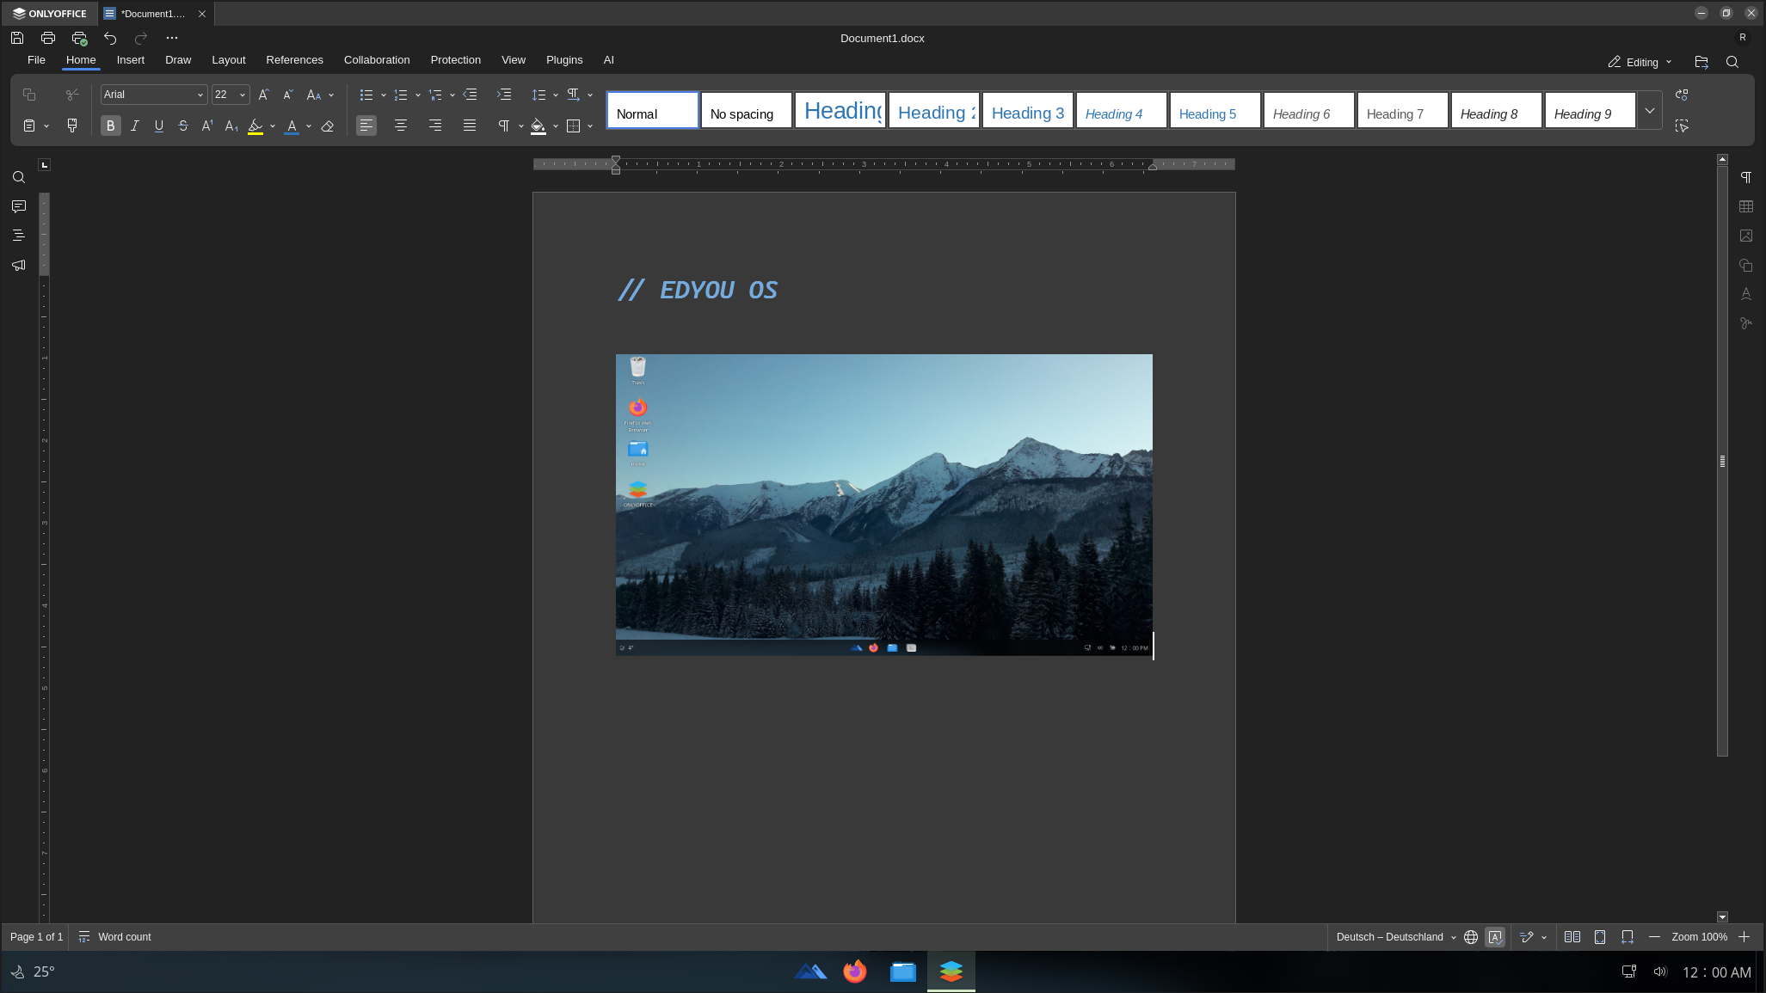Toggle Bold formatting
Image resolution: width=1766 pixels, height=993 pixels.
[111, 126]
